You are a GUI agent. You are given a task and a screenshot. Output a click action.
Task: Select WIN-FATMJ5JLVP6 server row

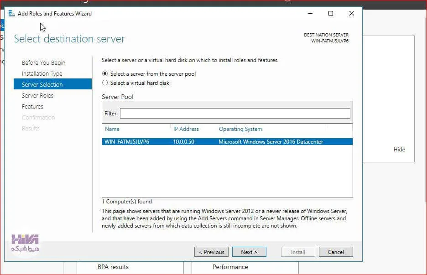(x=227, y=141)
